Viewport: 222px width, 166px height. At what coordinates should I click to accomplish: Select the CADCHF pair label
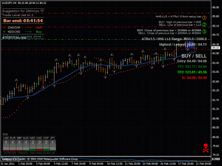[x=14, y=28]
